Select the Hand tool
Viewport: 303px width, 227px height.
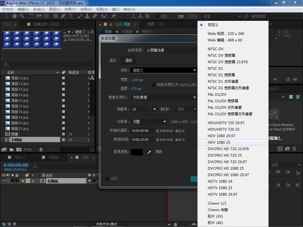coord(14,16)
